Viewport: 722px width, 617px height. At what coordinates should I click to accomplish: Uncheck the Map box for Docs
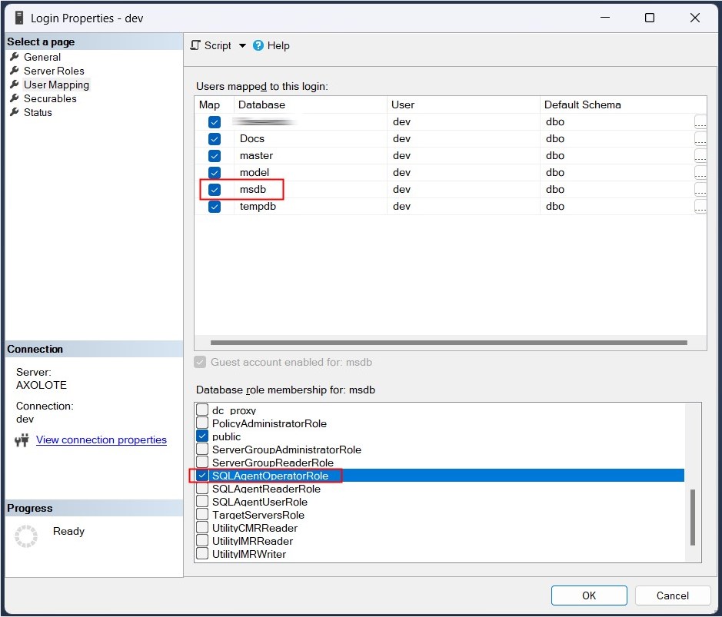[215, 139]
